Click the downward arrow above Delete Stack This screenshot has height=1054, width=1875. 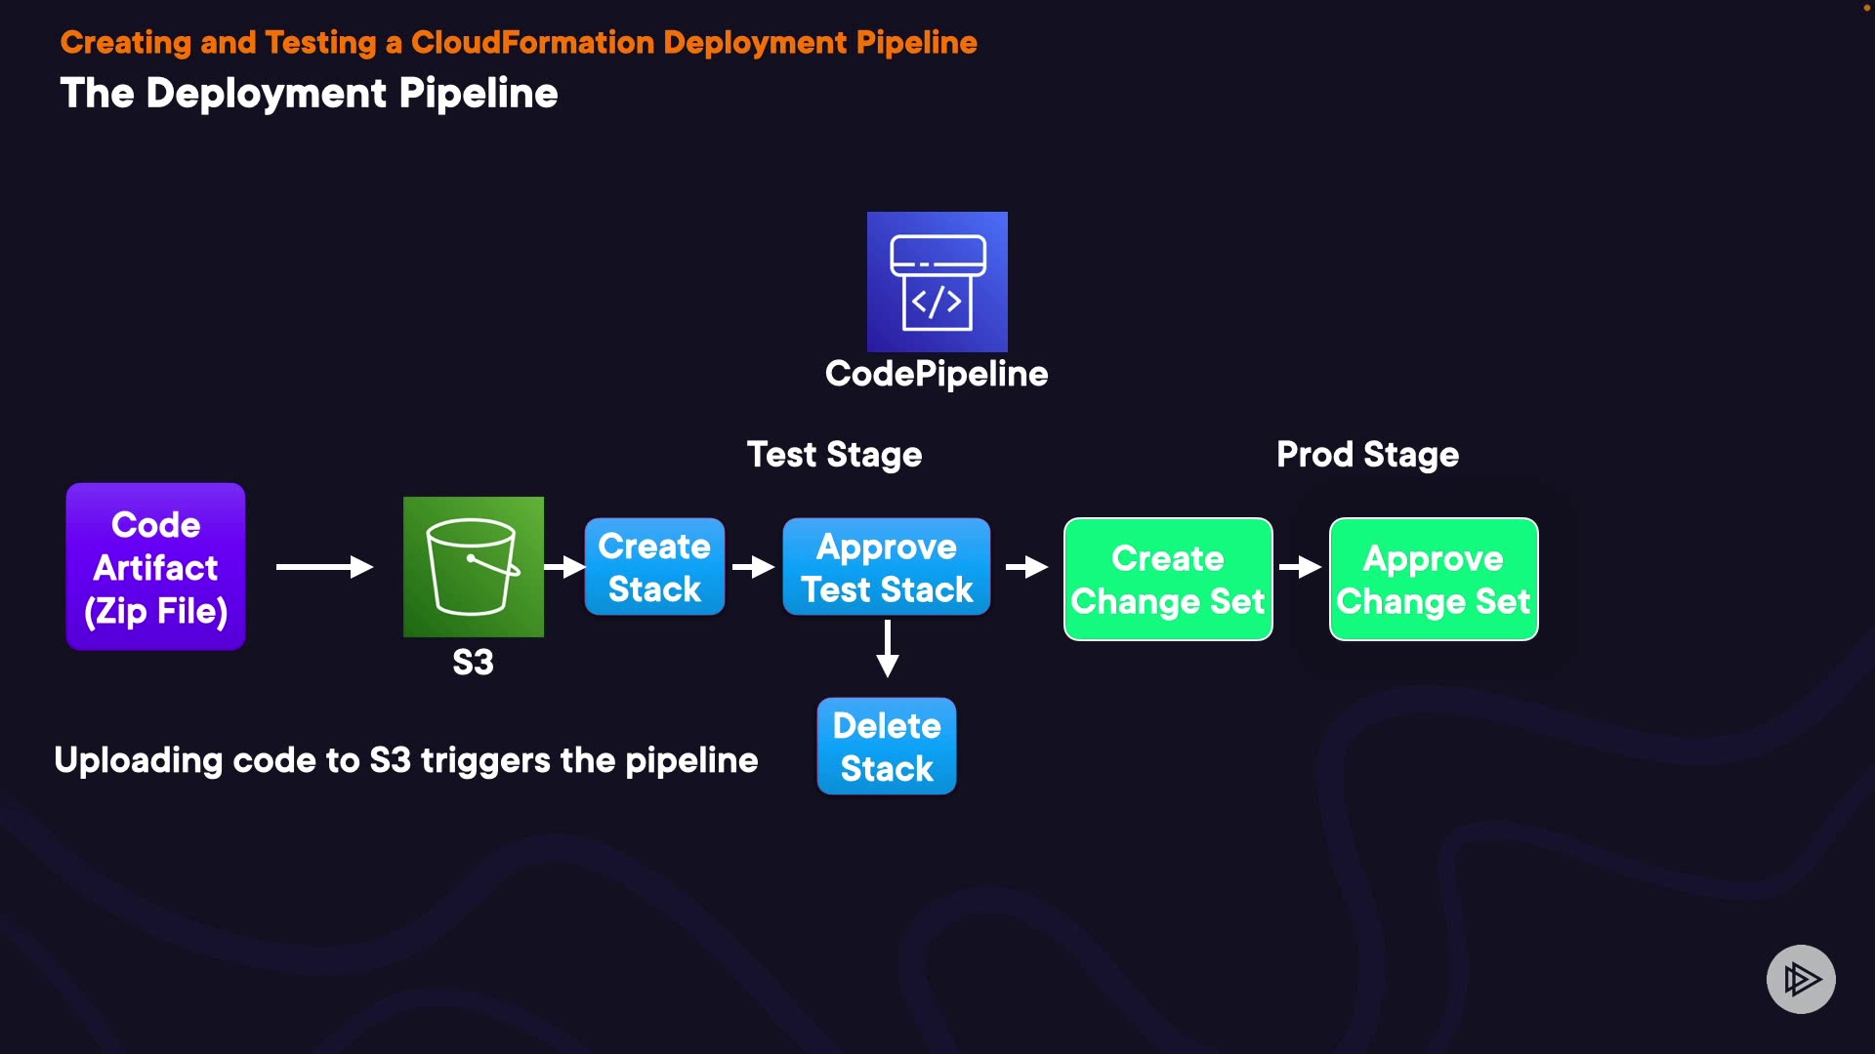[887, 649]
